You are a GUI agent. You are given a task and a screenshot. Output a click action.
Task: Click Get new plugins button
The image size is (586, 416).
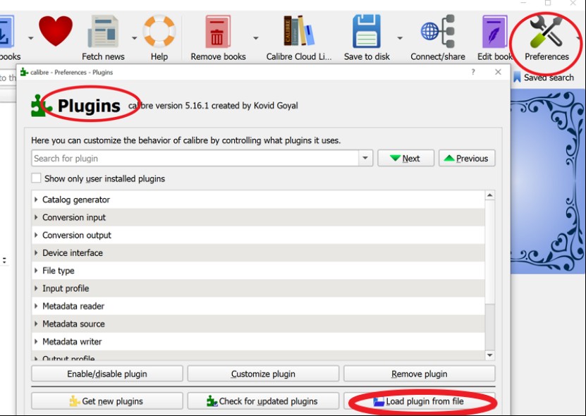(x=107, y=401)
